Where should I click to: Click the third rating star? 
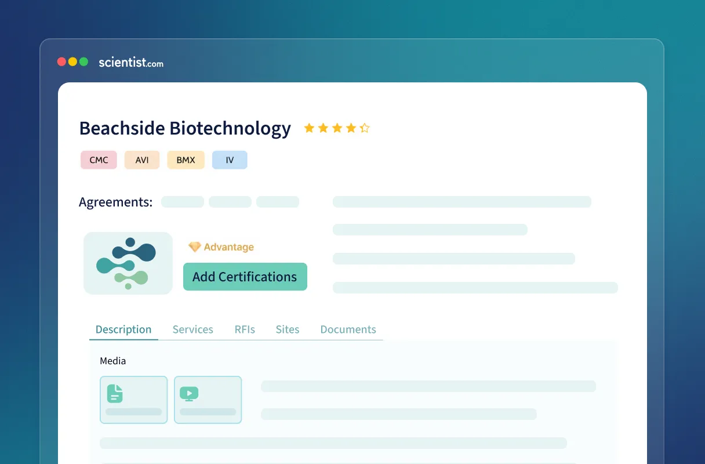[x=337, y=128]
